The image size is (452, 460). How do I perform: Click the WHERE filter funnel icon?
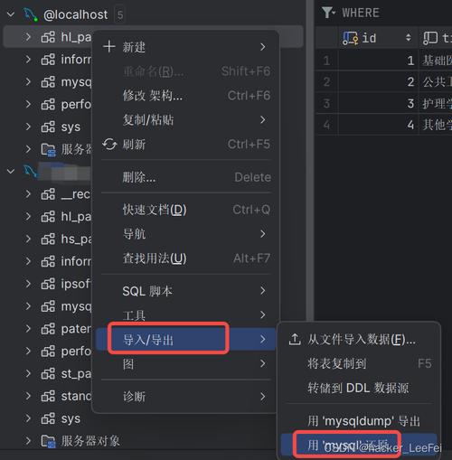coord(327,13)
